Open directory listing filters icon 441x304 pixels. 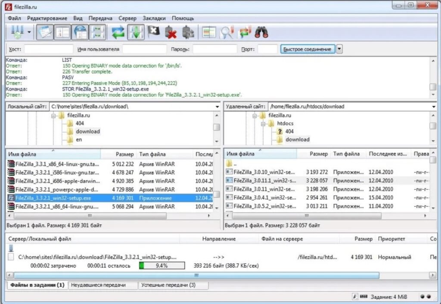209,32
